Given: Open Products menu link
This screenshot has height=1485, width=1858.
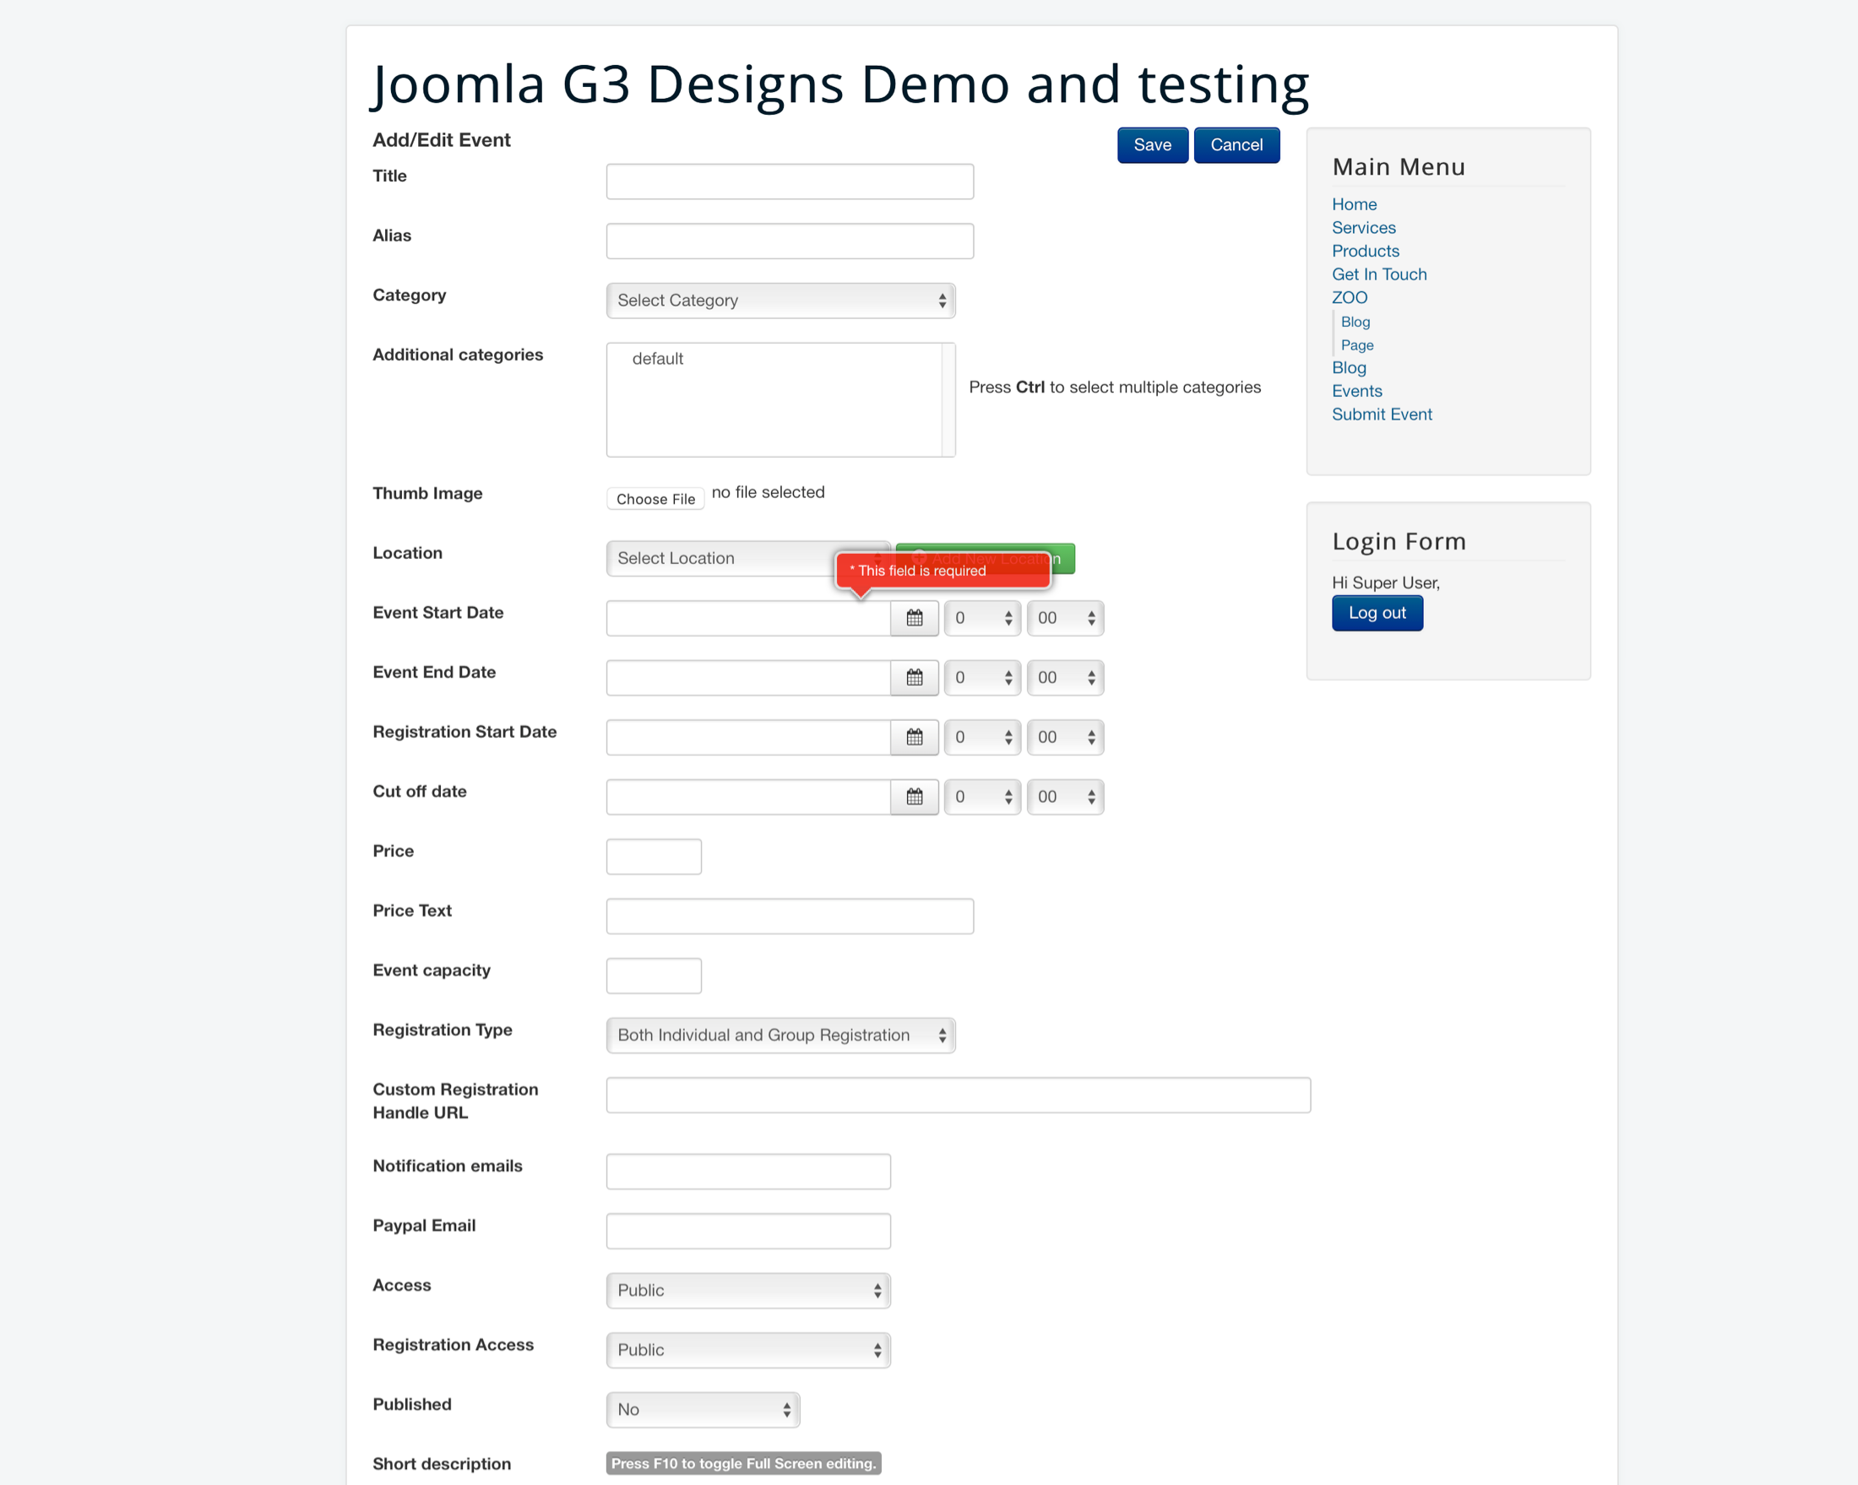Looking at the screenshot, I should tap(1365, 251).
